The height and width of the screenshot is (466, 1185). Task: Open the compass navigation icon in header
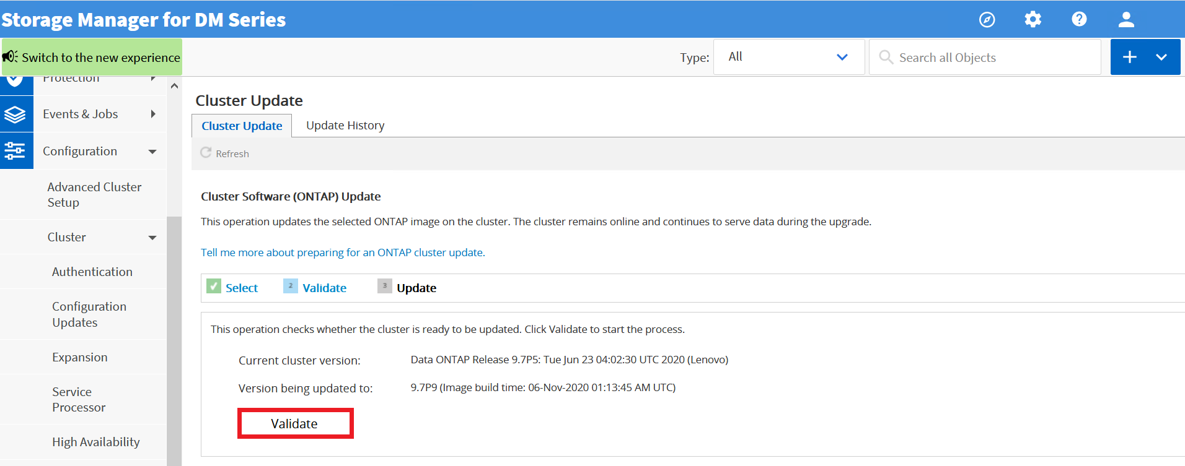(x=987, y=20)
